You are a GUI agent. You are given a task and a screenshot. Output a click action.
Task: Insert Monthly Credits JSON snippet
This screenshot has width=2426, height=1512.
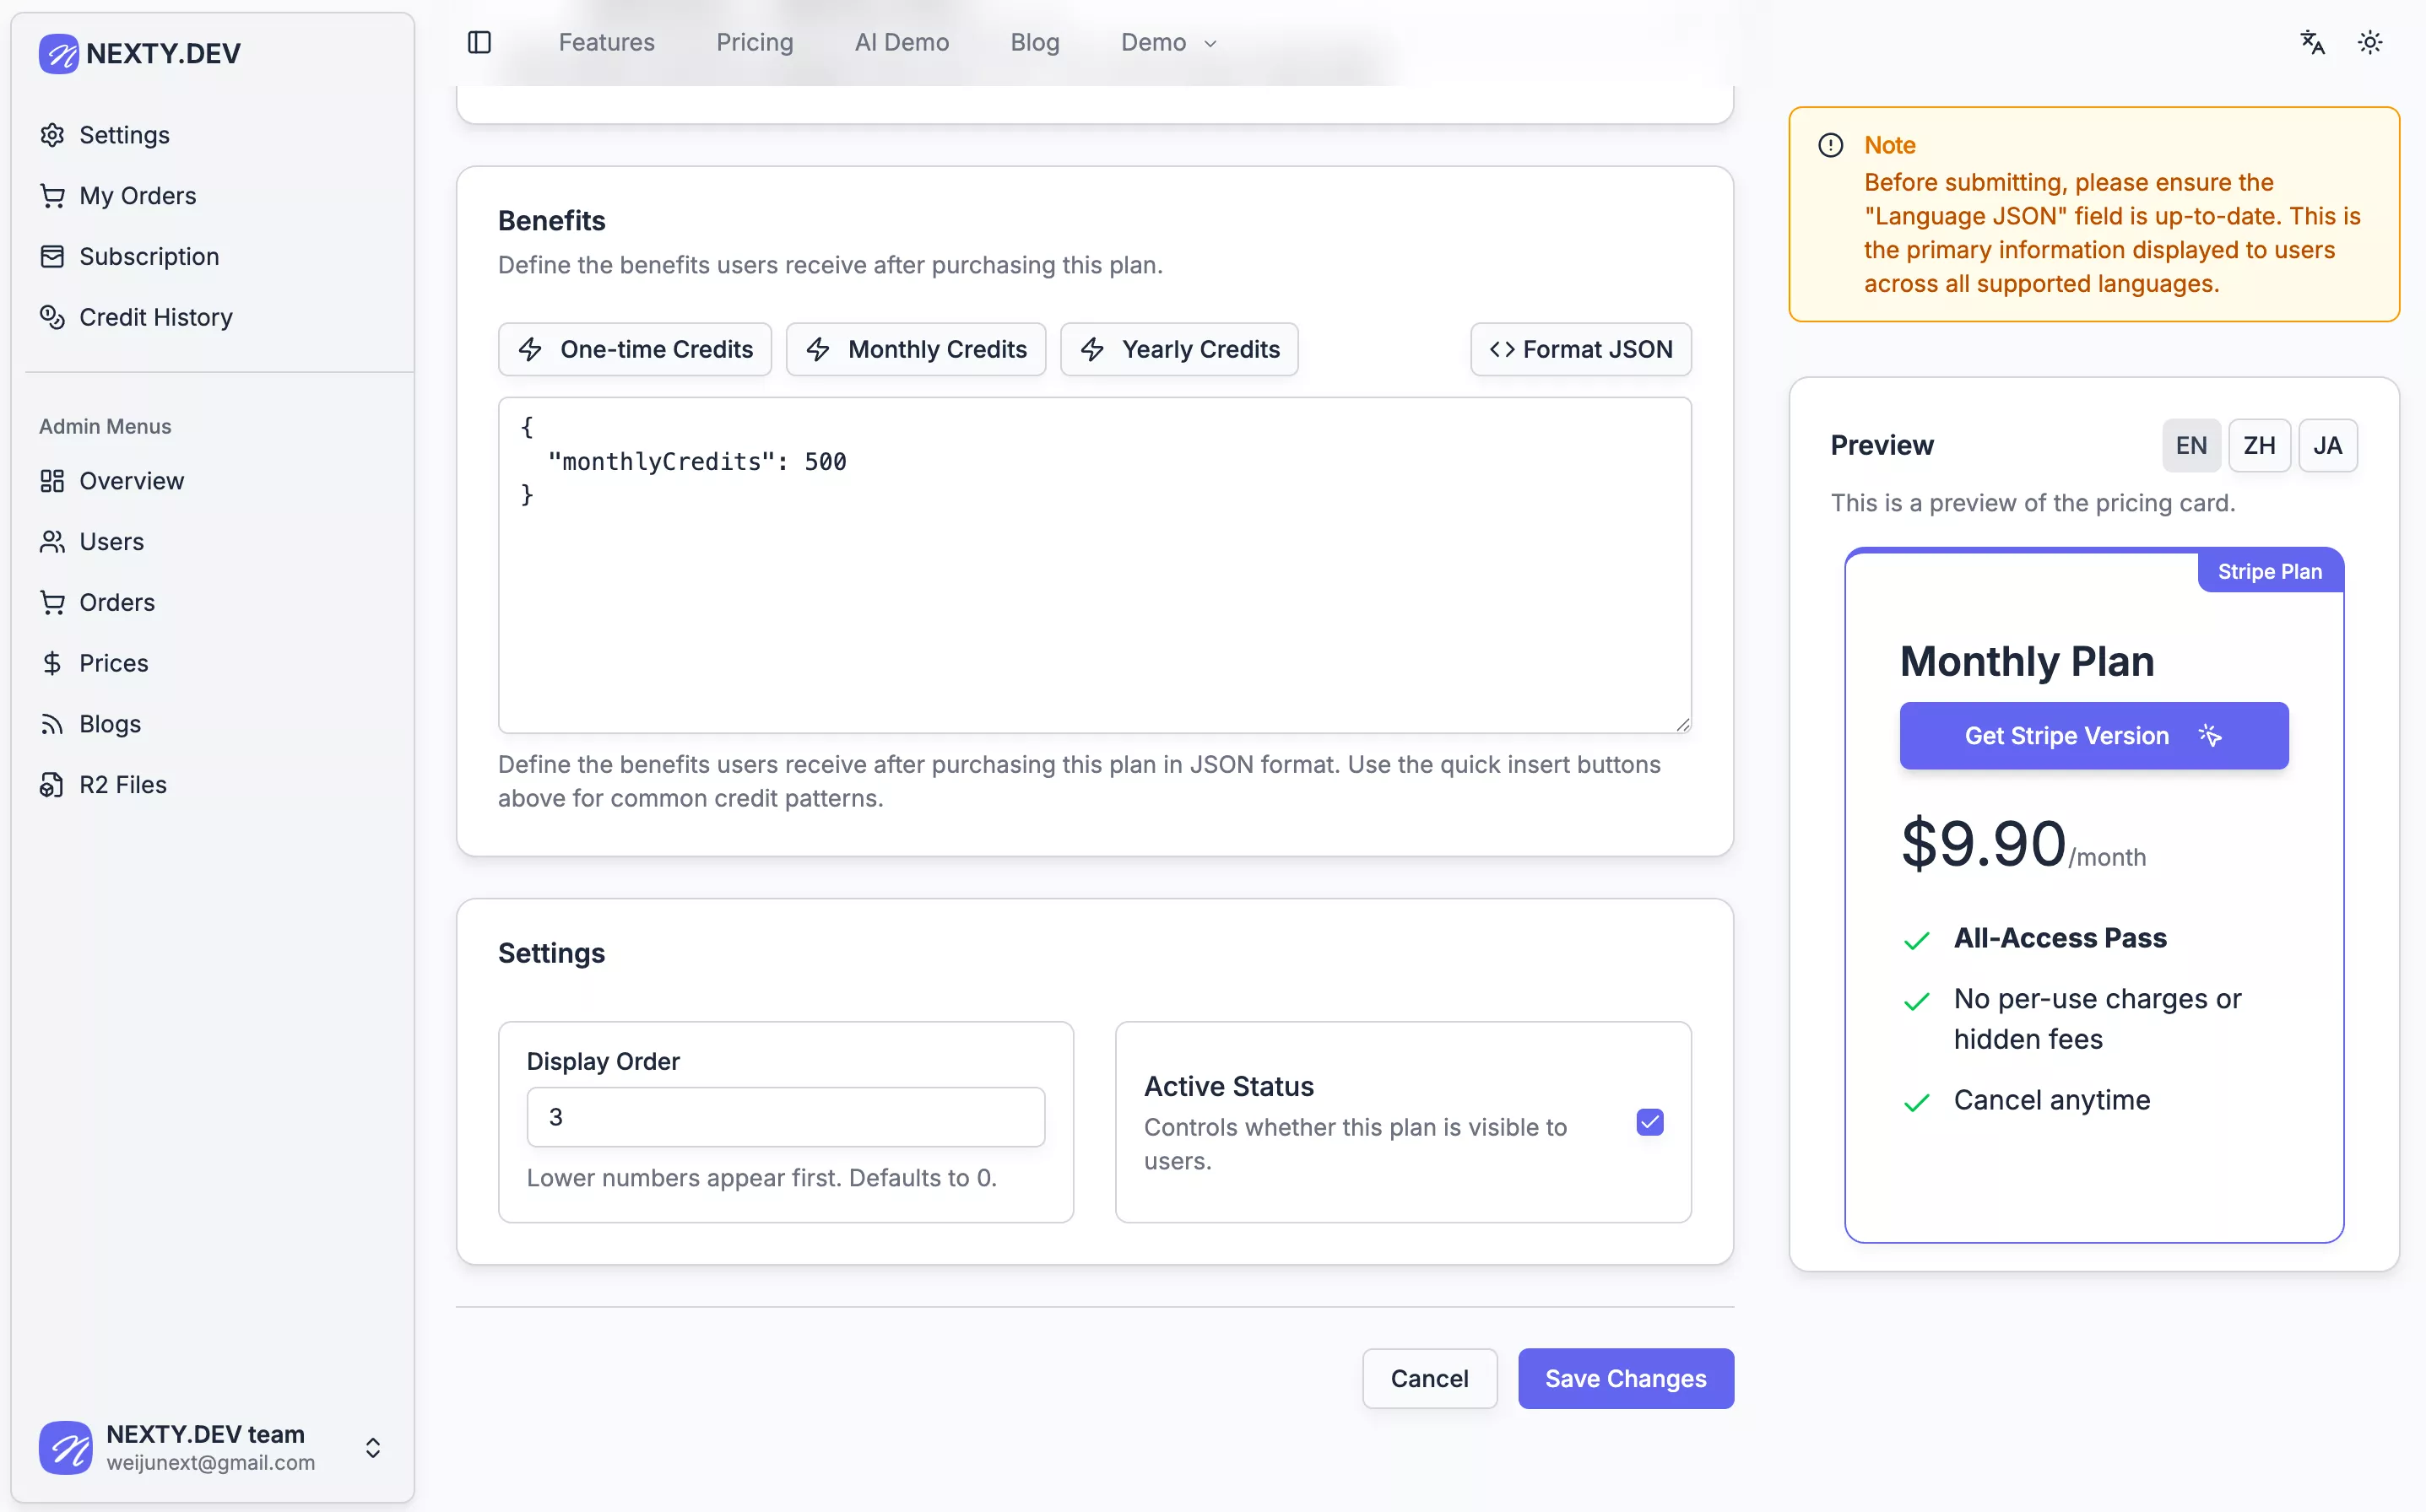(915, 349)
